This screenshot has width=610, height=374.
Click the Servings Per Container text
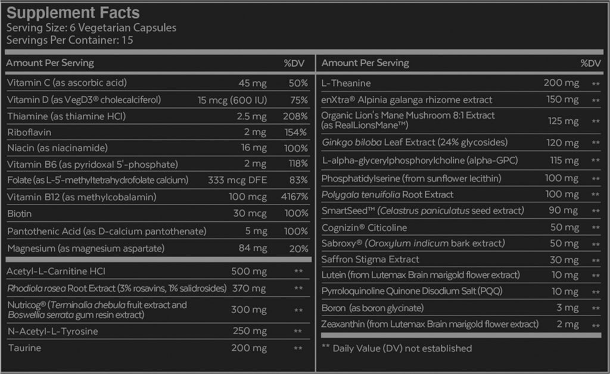[x=70, y=40]
